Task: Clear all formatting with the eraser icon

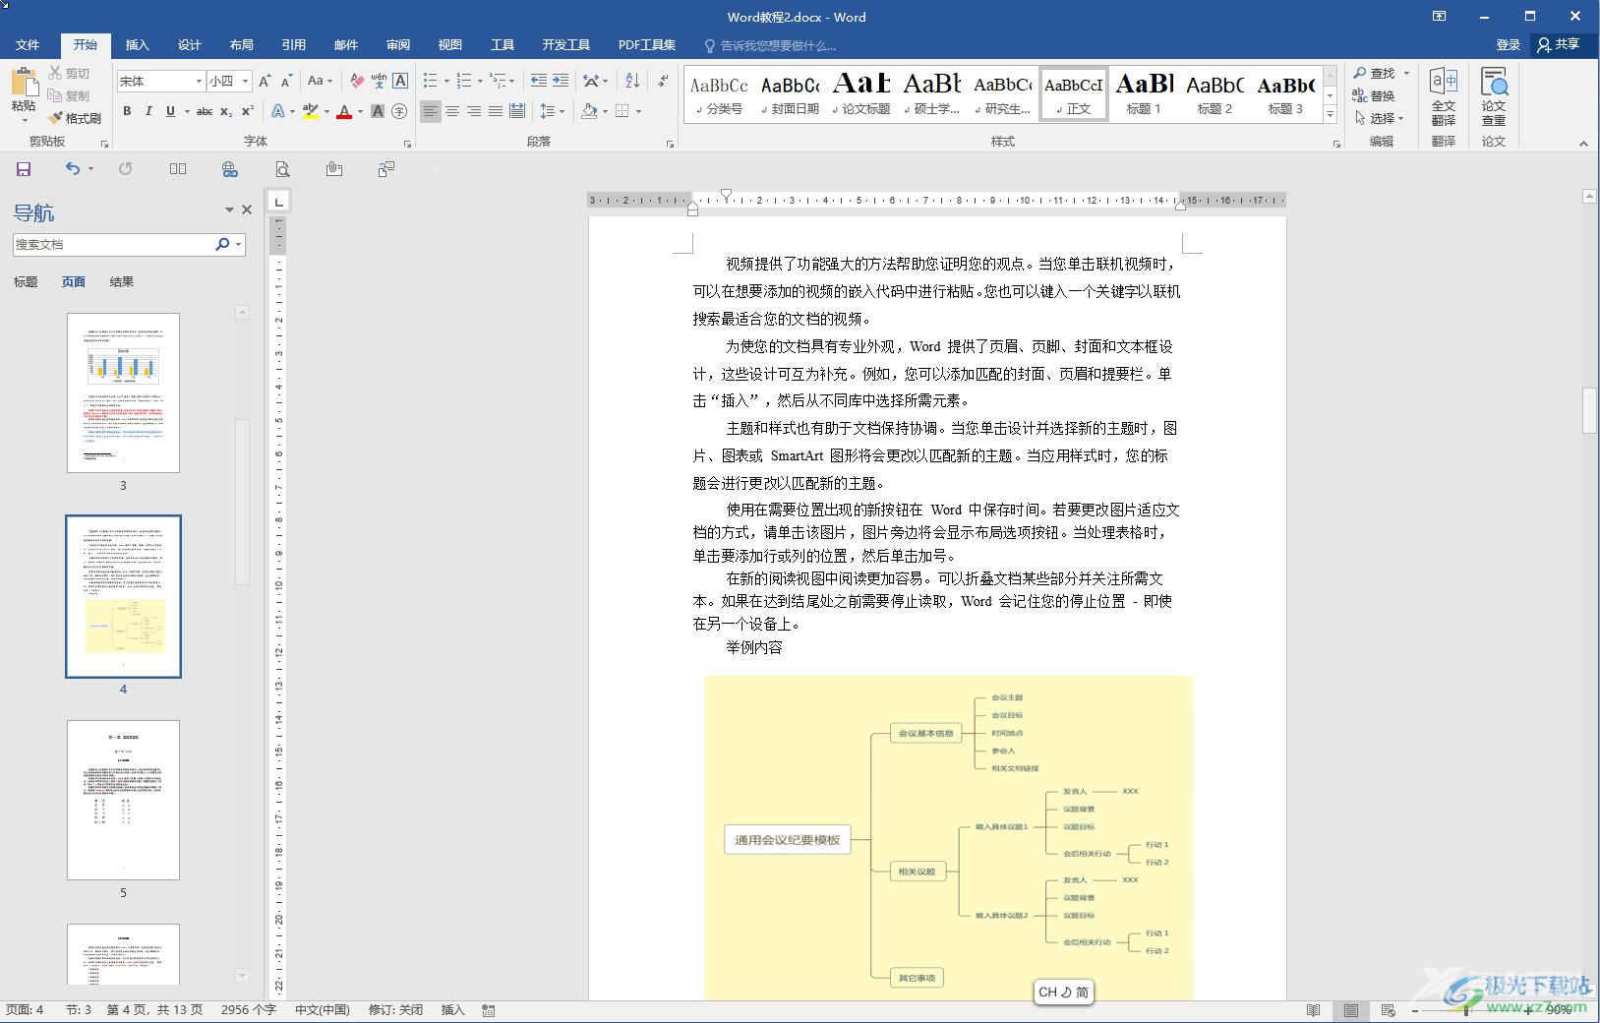Action: click(357, 81)
